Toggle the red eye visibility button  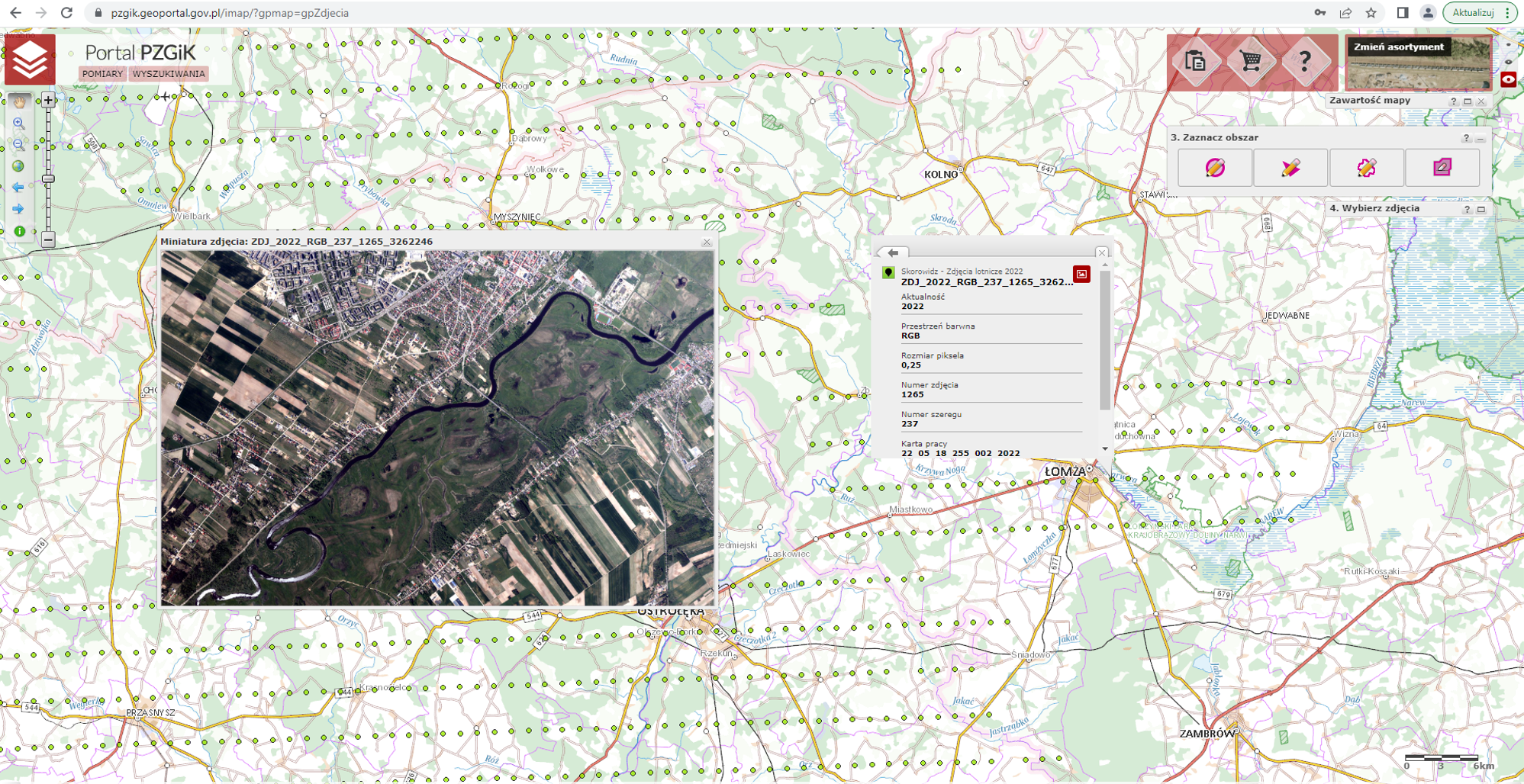pyautogui.click(x=1508, y=79)
